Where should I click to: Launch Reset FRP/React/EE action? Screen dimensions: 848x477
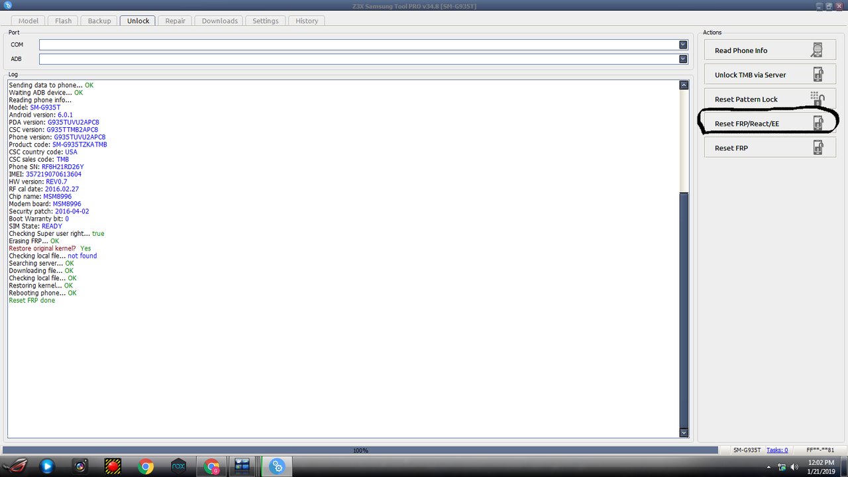tap(770, 123)
